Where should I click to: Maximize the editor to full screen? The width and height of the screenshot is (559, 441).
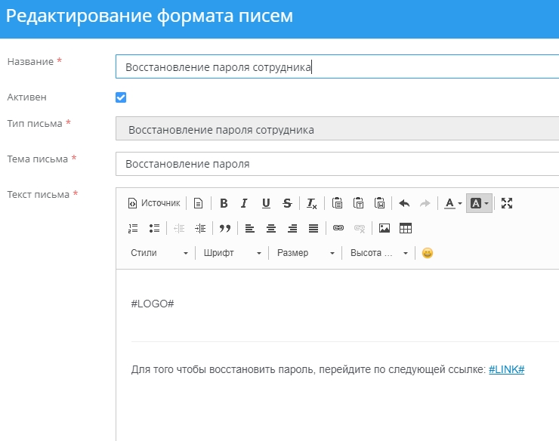click(507, 203)
